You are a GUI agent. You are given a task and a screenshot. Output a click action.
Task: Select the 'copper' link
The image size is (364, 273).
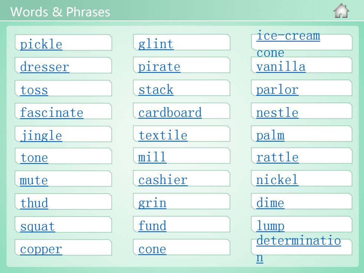click(41, 249)
